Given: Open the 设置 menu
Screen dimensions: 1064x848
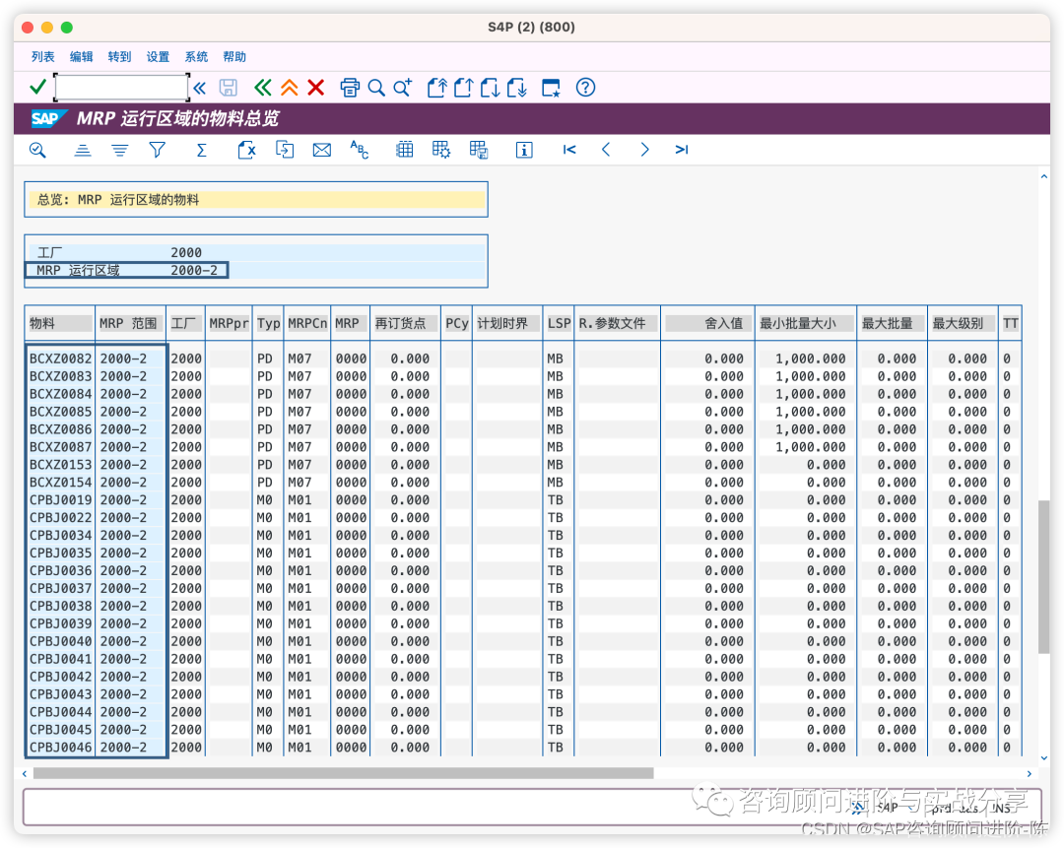Looking at the screenshot, I should 158,57.
